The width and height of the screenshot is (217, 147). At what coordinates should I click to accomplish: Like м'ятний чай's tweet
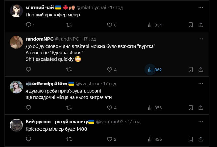[109, 25]
